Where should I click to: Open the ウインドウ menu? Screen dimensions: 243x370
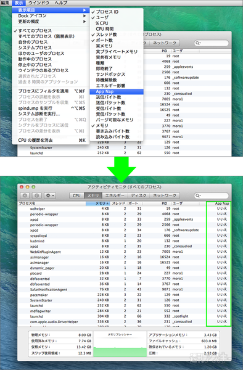click(39, 3)
